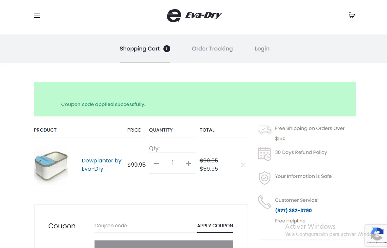The width and height of the screenshot is (387, 248).
Task: Click the Eva-Dry logo
Action: 194,16
